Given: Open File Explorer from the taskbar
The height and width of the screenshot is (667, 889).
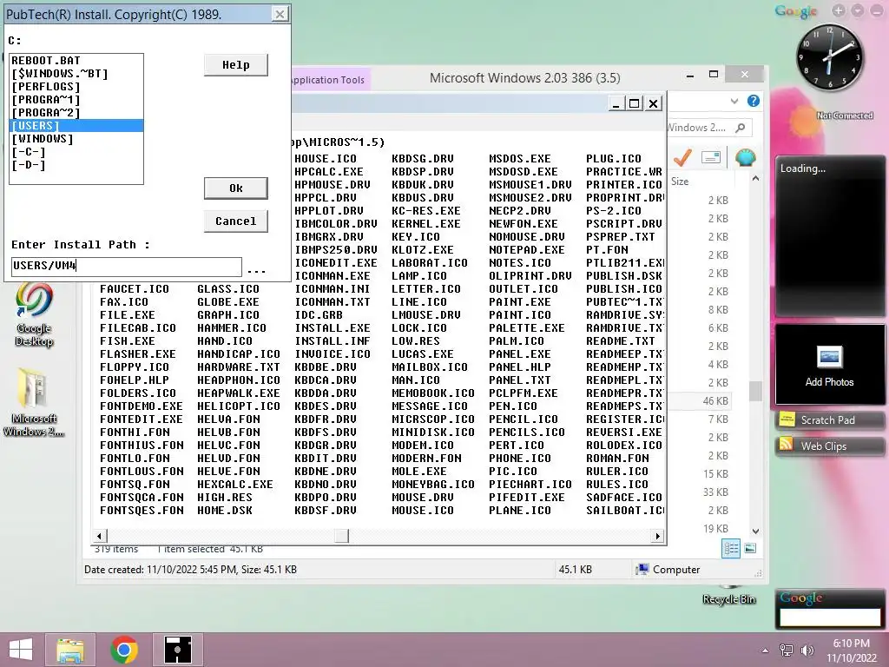Looking at the screenshot, I should coord(69,650).
